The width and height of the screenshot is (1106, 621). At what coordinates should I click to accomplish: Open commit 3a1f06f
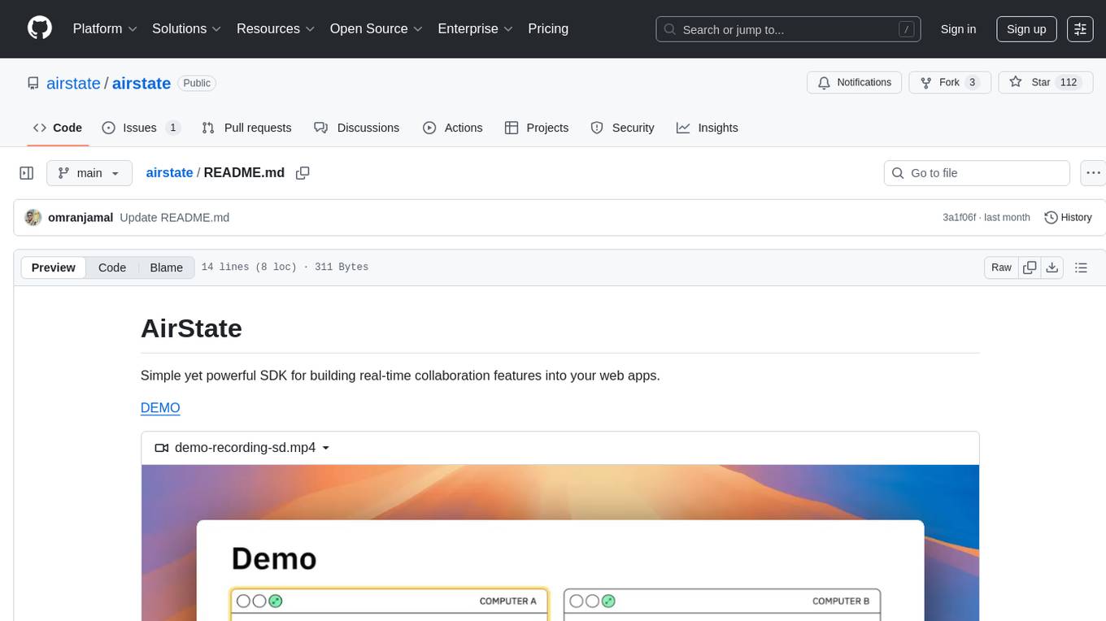tap(960, 217)
